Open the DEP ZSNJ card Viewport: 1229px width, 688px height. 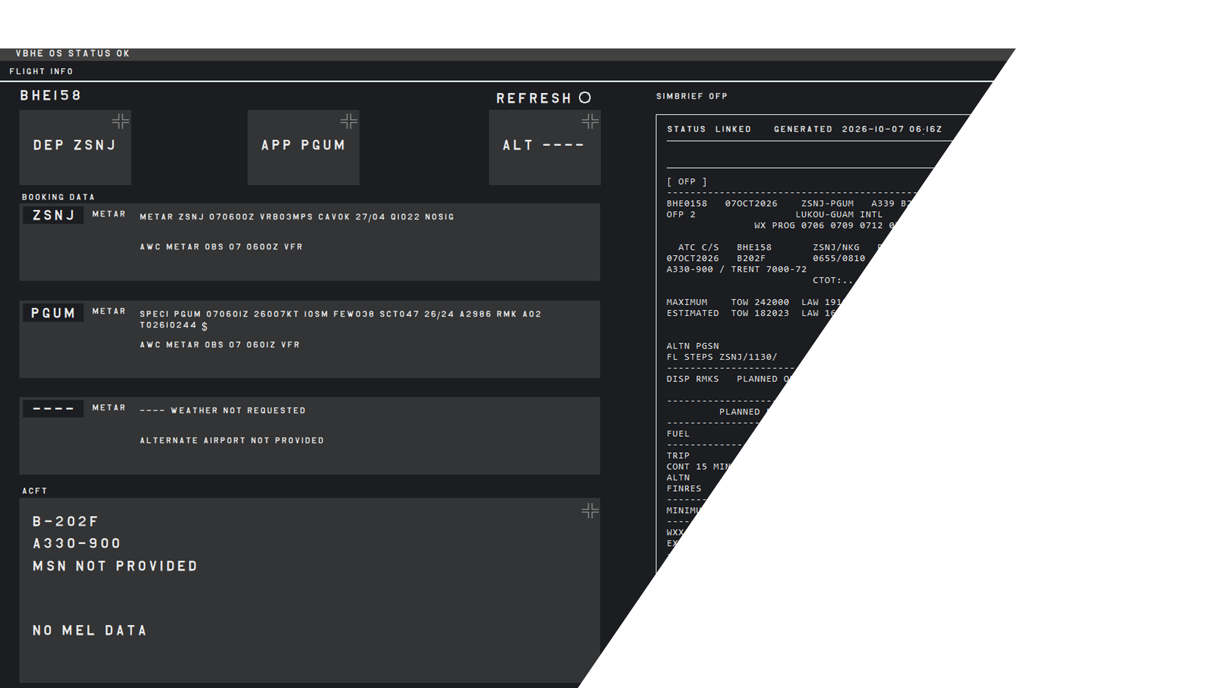(75, 147)
